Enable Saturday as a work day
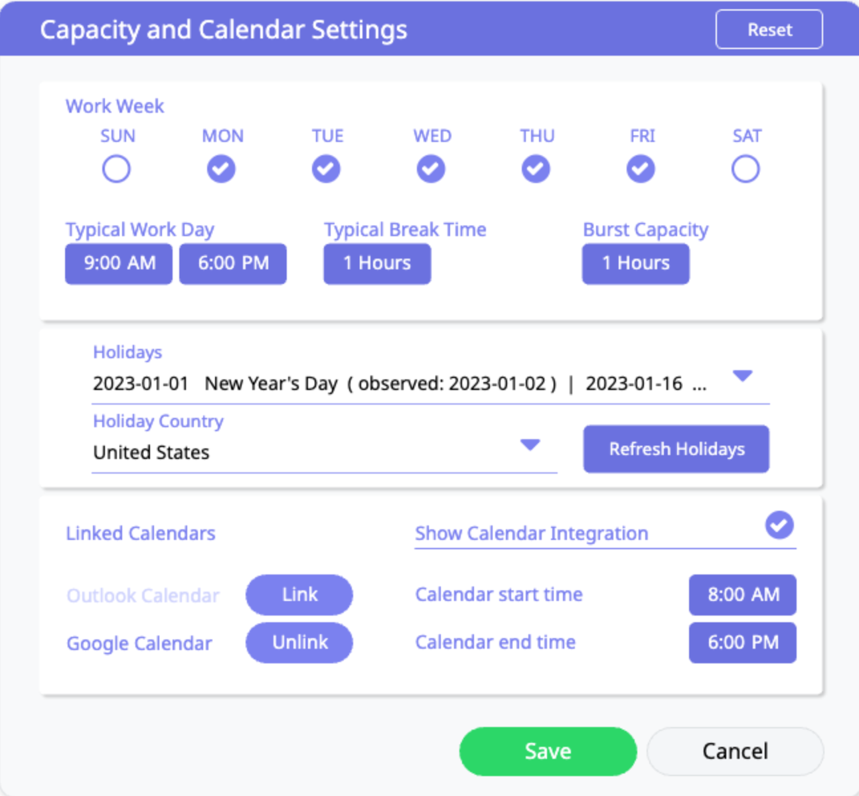The image size is (859, 796). coord(745,169)
